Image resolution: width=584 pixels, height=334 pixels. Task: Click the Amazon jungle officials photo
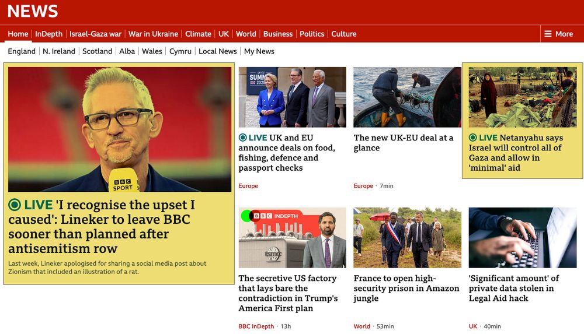pyautogui.click(x=407, y=238)
